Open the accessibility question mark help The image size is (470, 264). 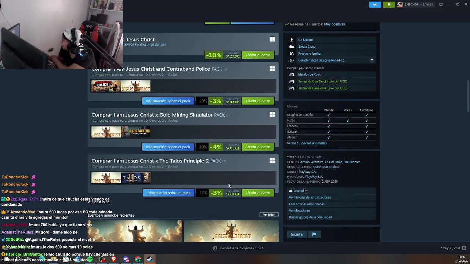372,60
